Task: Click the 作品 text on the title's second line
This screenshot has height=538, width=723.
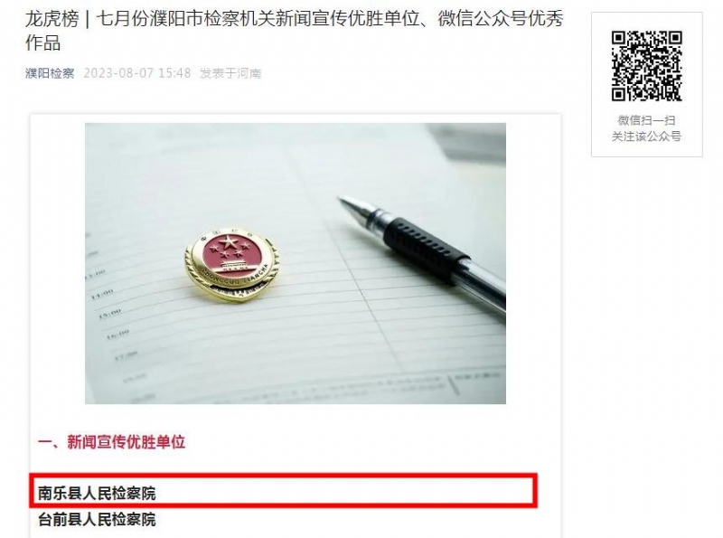Action: pos(42,42)
